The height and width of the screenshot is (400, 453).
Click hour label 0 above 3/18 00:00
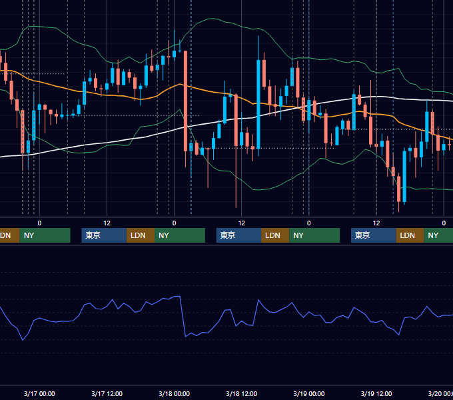pos(175,223)
